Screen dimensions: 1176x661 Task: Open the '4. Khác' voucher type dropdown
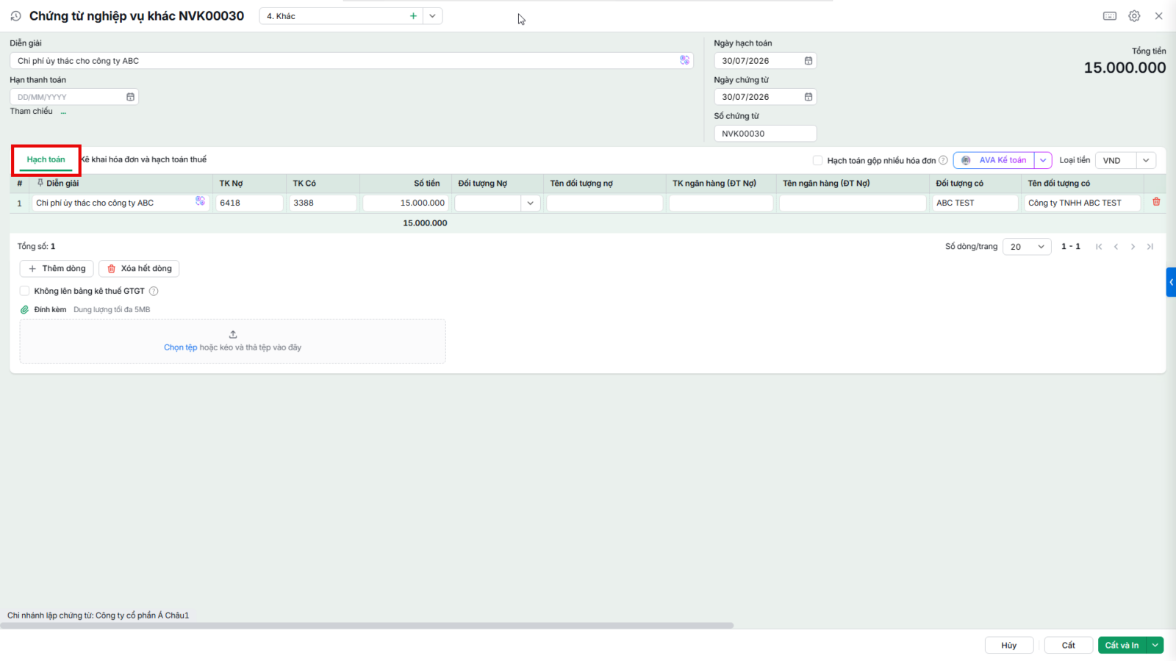tap(432, 16)
